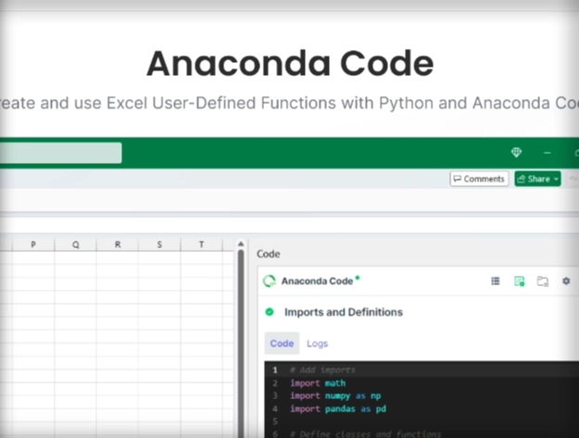Switch to the Logs tab
The width and height of the screenshot is (579, 438).
(317, 344)
